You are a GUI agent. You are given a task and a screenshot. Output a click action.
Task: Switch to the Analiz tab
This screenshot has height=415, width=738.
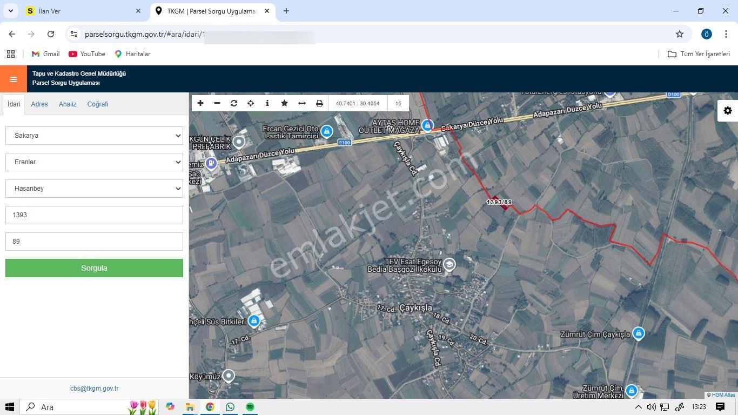tap(68, 104)
